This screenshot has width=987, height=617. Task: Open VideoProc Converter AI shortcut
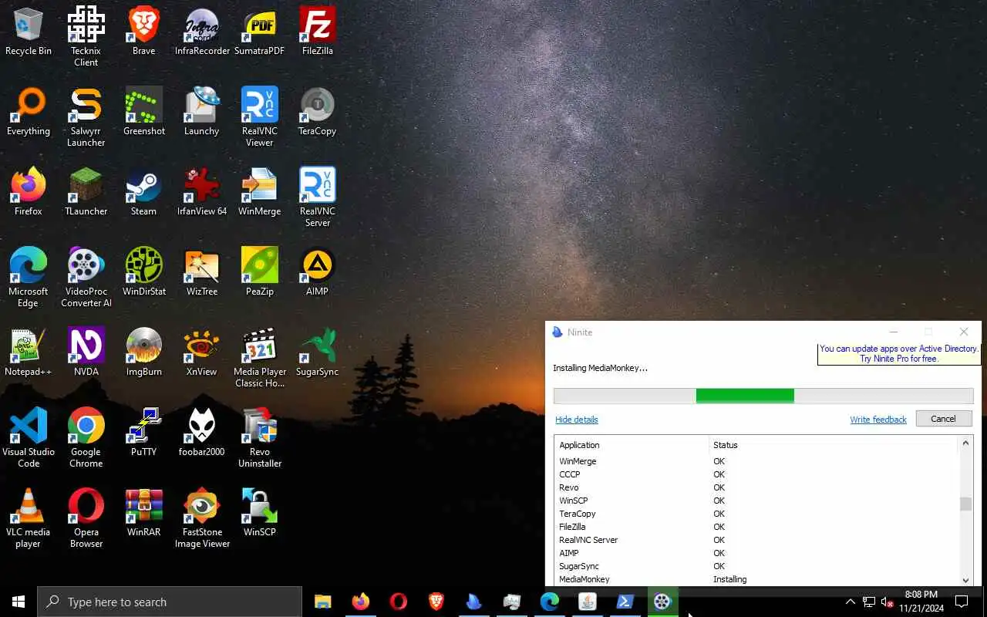pyautogui.click(x=86, y=278)
